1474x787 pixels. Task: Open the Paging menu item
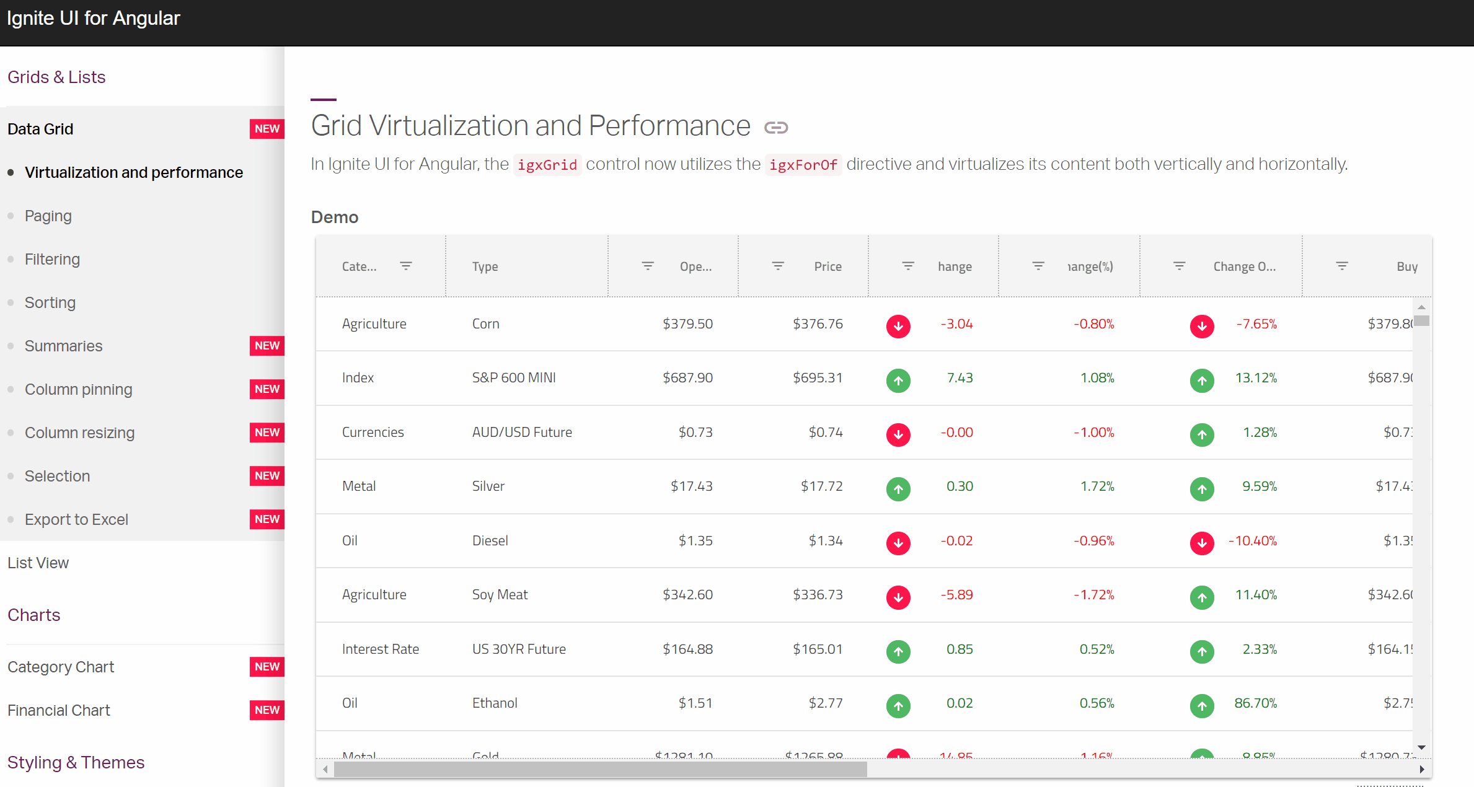tap(48, 216)
